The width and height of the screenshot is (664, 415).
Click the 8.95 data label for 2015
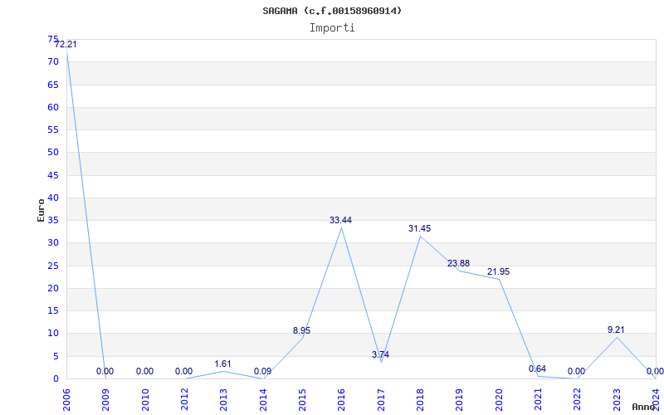[x=301, y=330]
